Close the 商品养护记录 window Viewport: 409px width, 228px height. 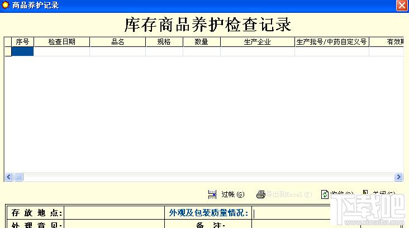[x=402, y=6]
